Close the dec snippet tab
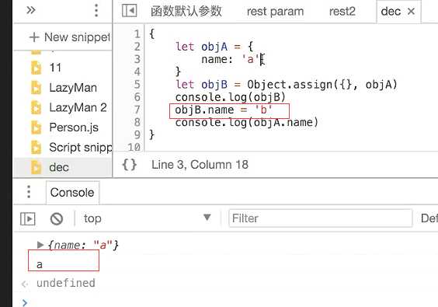 point(411,12)
